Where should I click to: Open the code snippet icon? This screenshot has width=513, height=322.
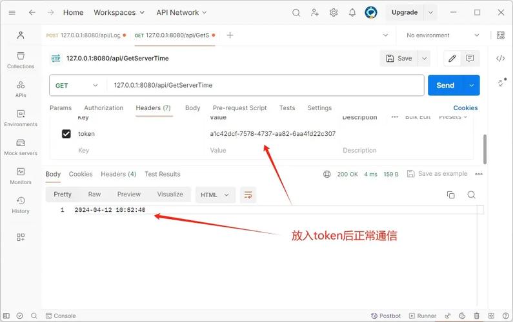501,59
